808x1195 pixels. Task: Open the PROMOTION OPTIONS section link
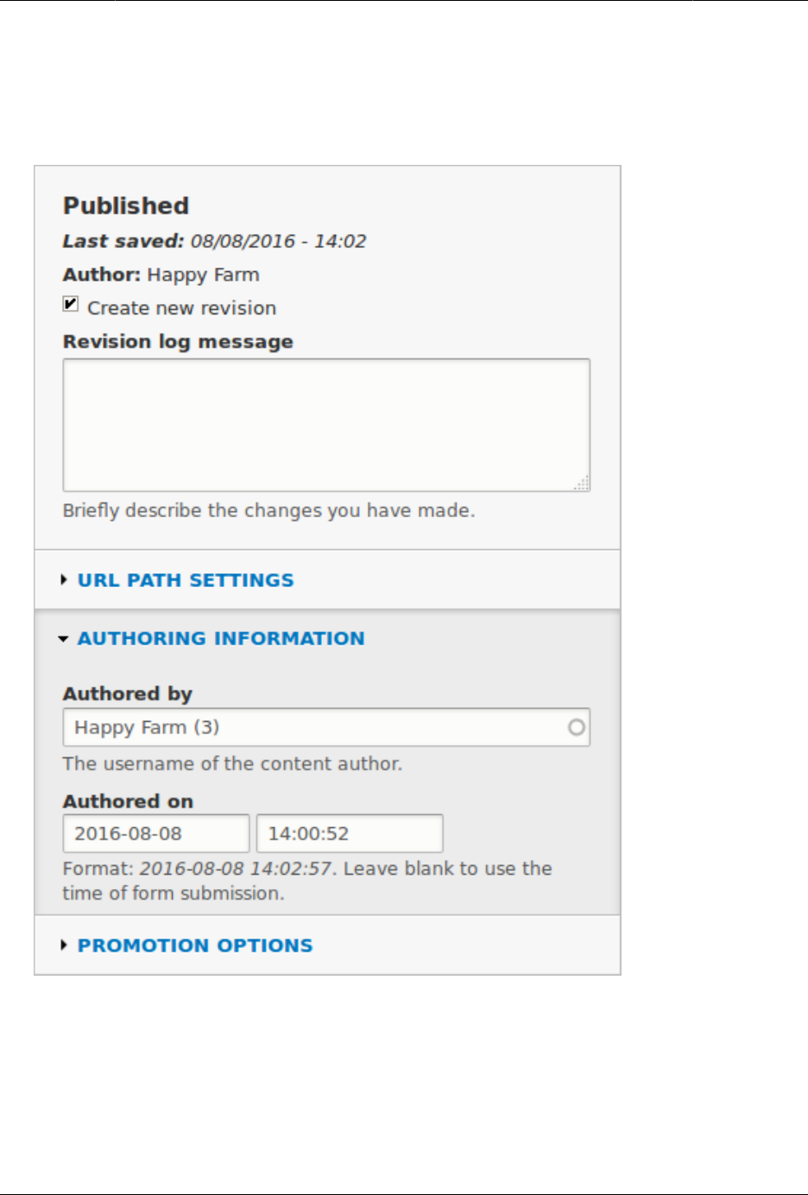point(195,945)
